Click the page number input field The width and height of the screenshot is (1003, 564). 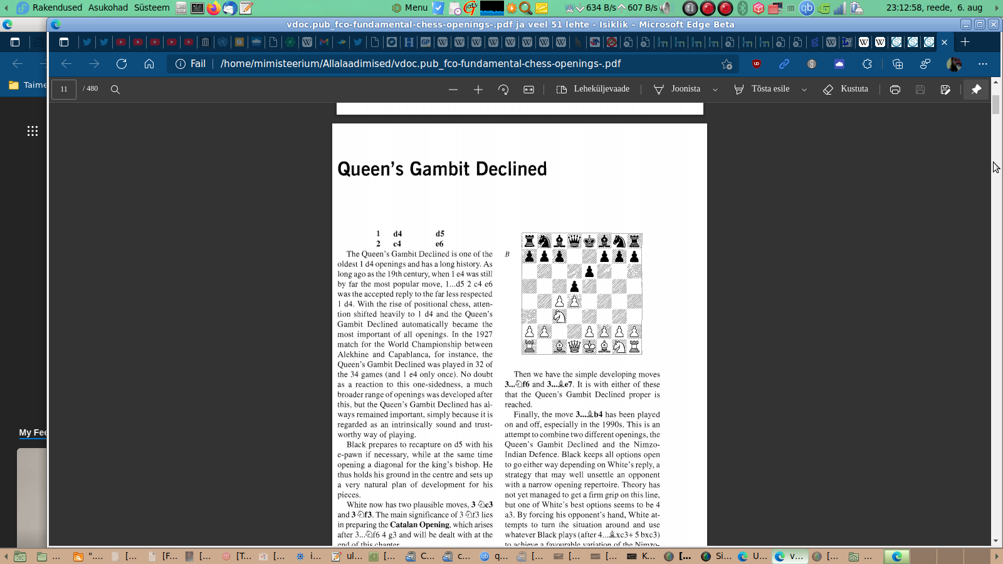[64, 89]
